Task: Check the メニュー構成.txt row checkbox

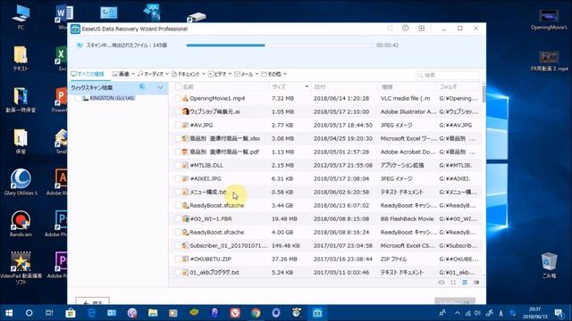Action: coord(178,192)
